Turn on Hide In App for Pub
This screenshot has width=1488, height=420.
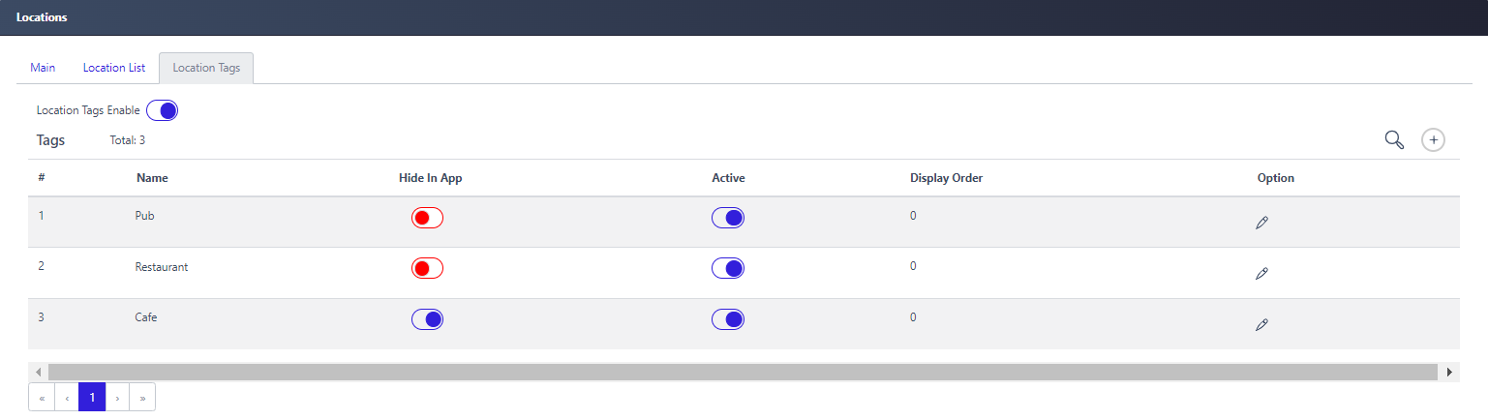pyautogui.click(x=427, y=218)
